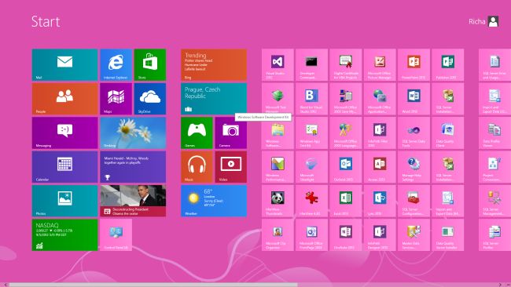This screenshot has height=287, width=511.
Task: Open Windows App Cert Kit tile
Action: tap(311, 133)
